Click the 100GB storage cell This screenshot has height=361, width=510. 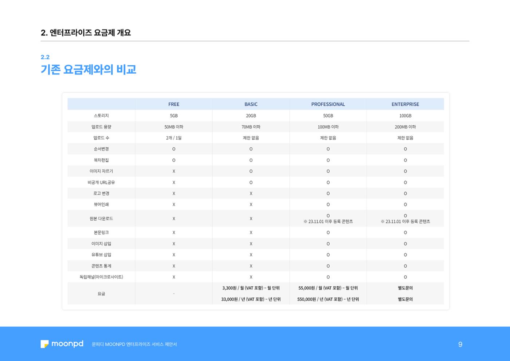(x=405, y=116)
